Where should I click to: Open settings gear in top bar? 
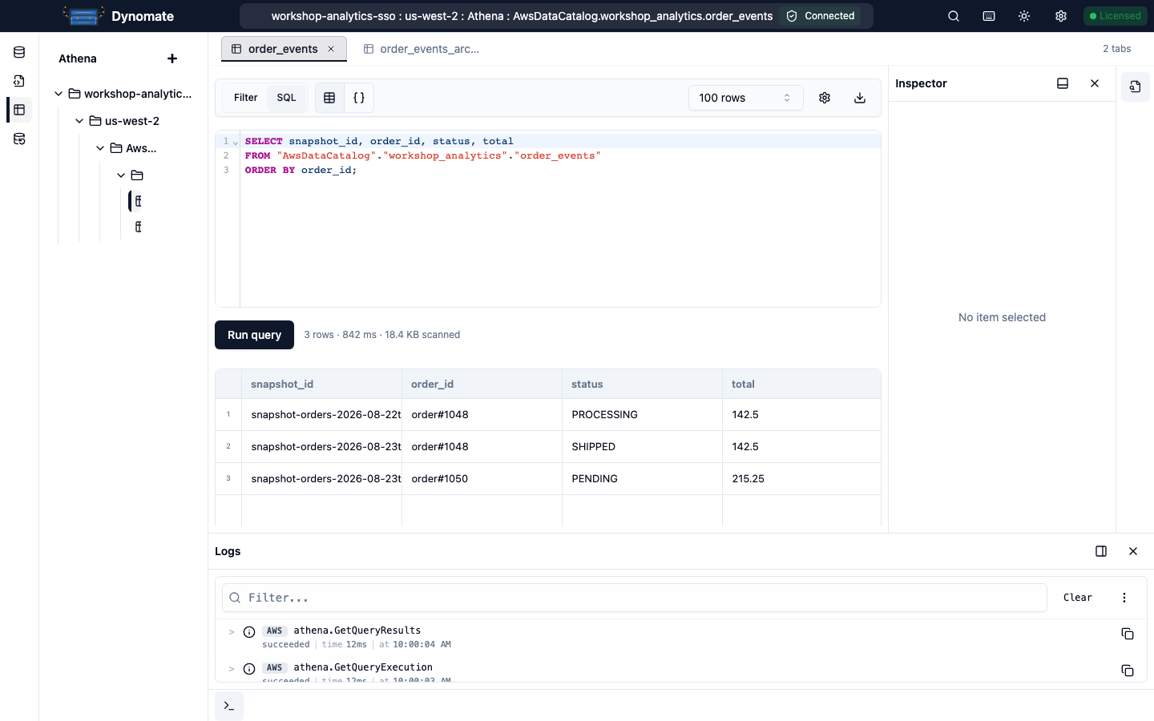click(x=1061, y=16)
